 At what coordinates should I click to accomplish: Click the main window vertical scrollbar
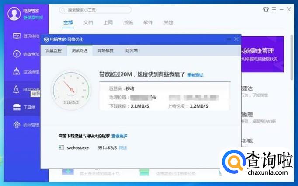pos(292,57)
